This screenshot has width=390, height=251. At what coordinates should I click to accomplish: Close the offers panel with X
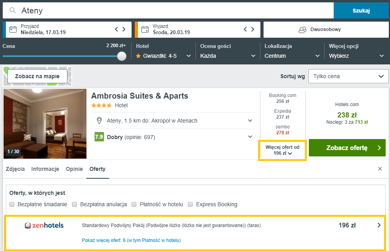[x=380, y=169]
